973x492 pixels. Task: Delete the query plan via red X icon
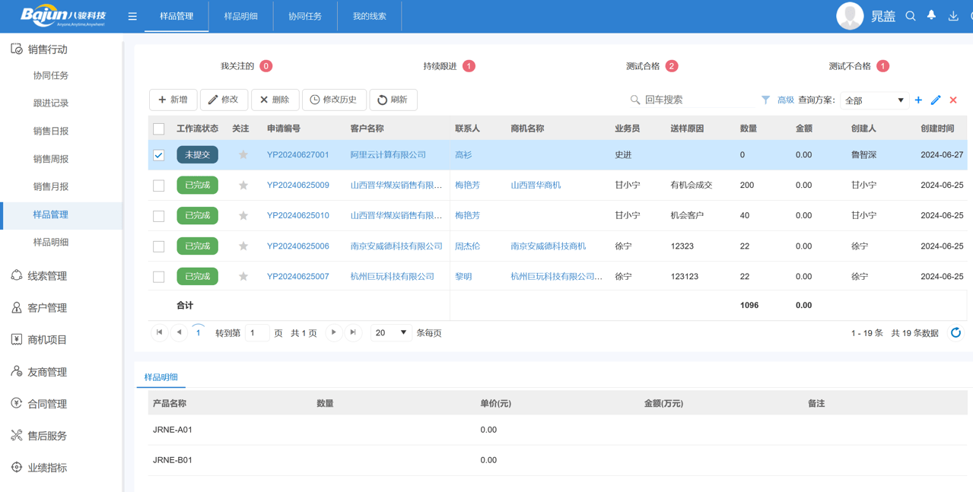tap(953, 100)
